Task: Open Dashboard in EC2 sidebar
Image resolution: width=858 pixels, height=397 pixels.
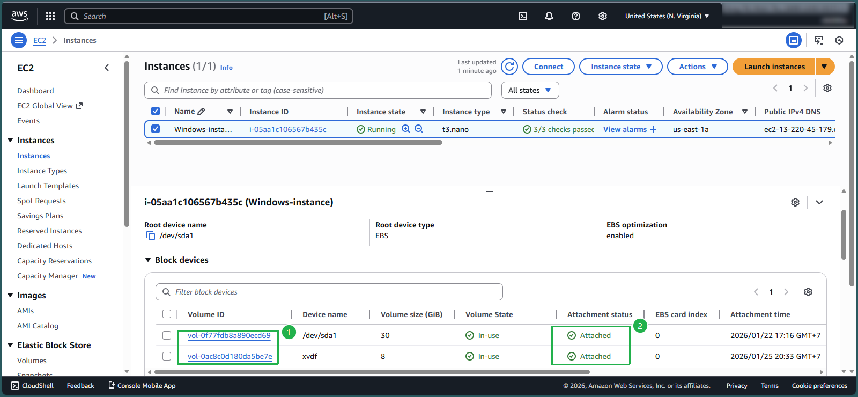Action: click(x=35, y=91)
